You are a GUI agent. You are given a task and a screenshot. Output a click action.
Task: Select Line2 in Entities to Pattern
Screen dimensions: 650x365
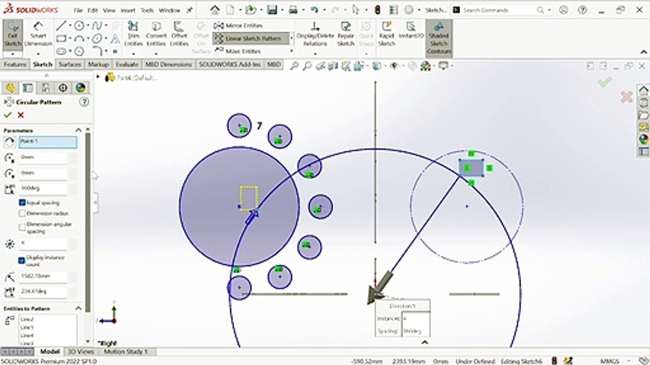27,319
